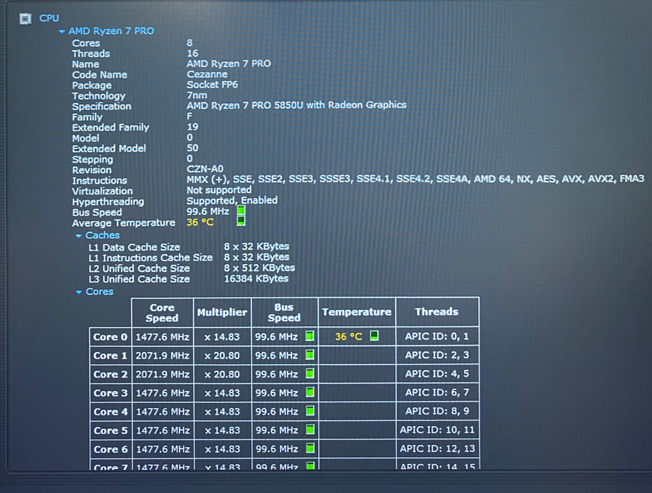Click the L3 Unified Cache Size value 16384 KBytes
The height and width of the screenshot is (493, 652).
[x=256, y=279]
